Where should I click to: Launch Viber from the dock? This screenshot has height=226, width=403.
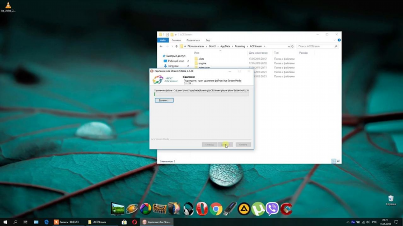click(272, 208)
